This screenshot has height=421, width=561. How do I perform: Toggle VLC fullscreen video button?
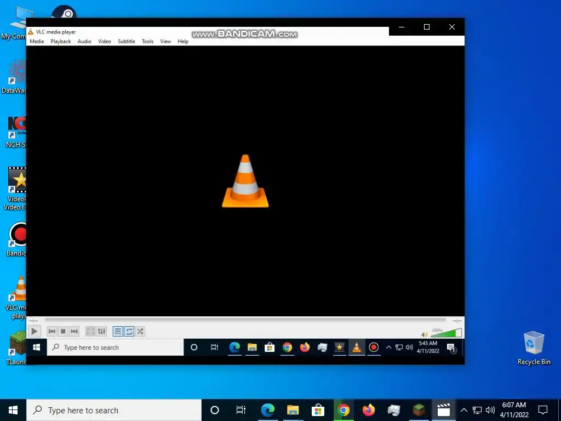point(90,332)
